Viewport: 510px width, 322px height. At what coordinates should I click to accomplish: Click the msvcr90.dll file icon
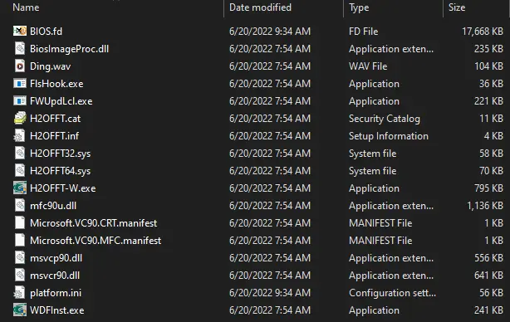coord(20,276)
